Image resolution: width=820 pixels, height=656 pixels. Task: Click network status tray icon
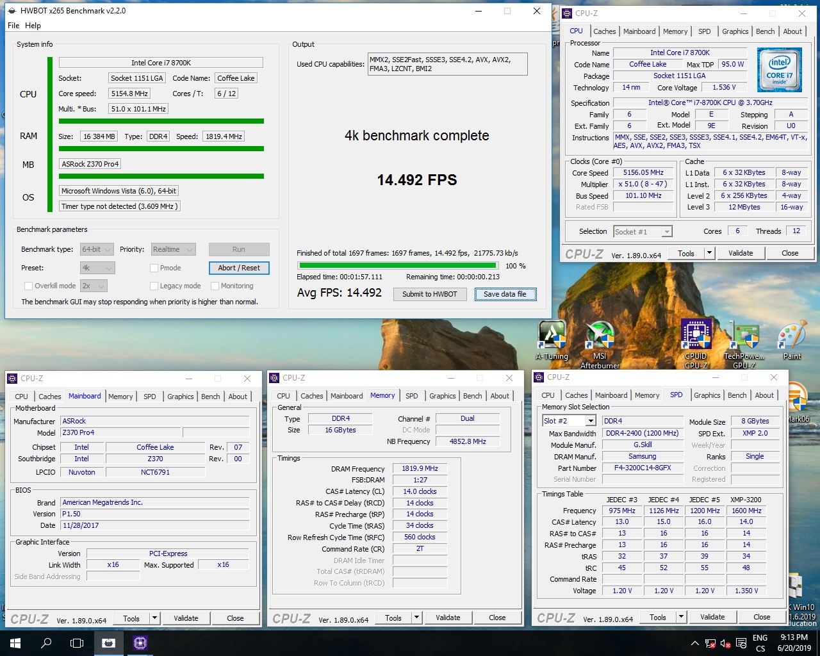710,643
